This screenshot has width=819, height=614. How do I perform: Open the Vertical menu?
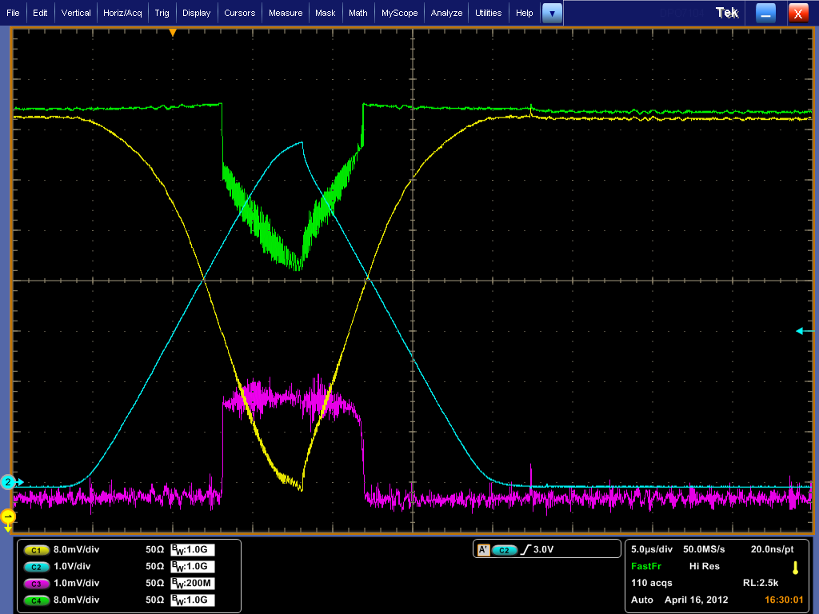pos(76,13)
